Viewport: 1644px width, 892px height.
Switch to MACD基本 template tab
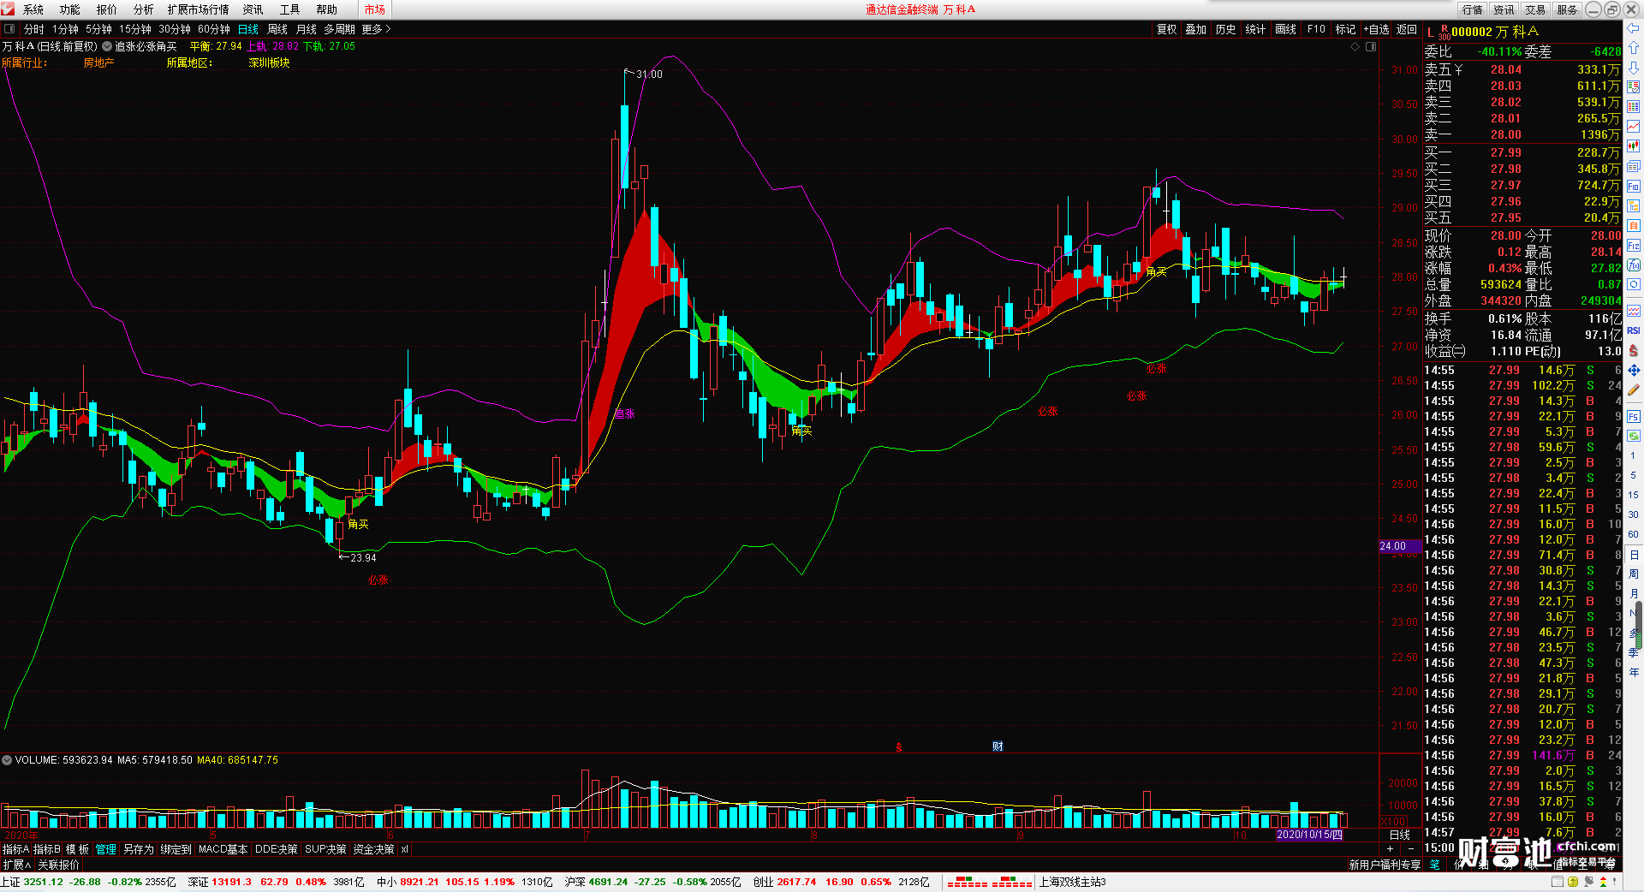[223, 849]
